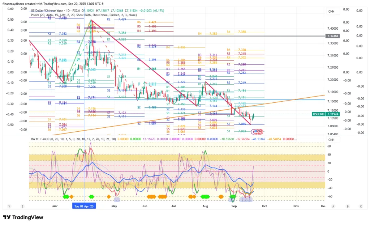Click the L7.10268 low value

point(117,10)
